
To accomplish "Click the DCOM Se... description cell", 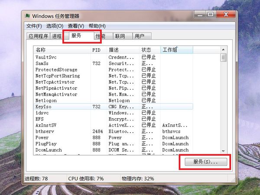I will [121, 150].
